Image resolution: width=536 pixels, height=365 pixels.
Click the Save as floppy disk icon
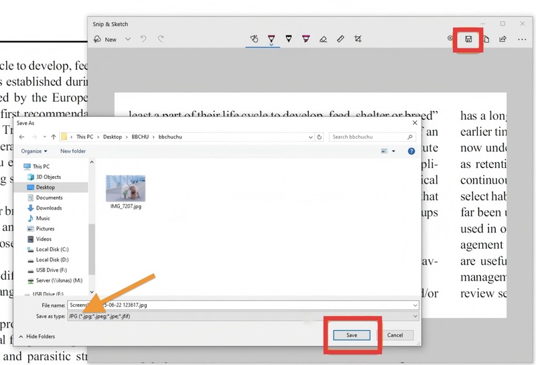(468, 40)
